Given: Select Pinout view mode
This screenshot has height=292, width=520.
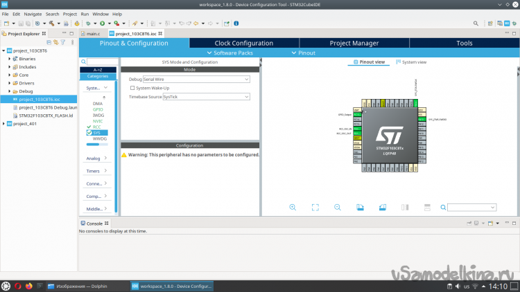Looking at the screenshot, I should (368, 62).
